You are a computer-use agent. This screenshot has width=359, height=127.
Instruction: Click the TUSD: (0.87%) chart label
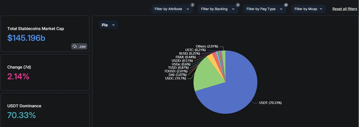(x=178, y=67)
